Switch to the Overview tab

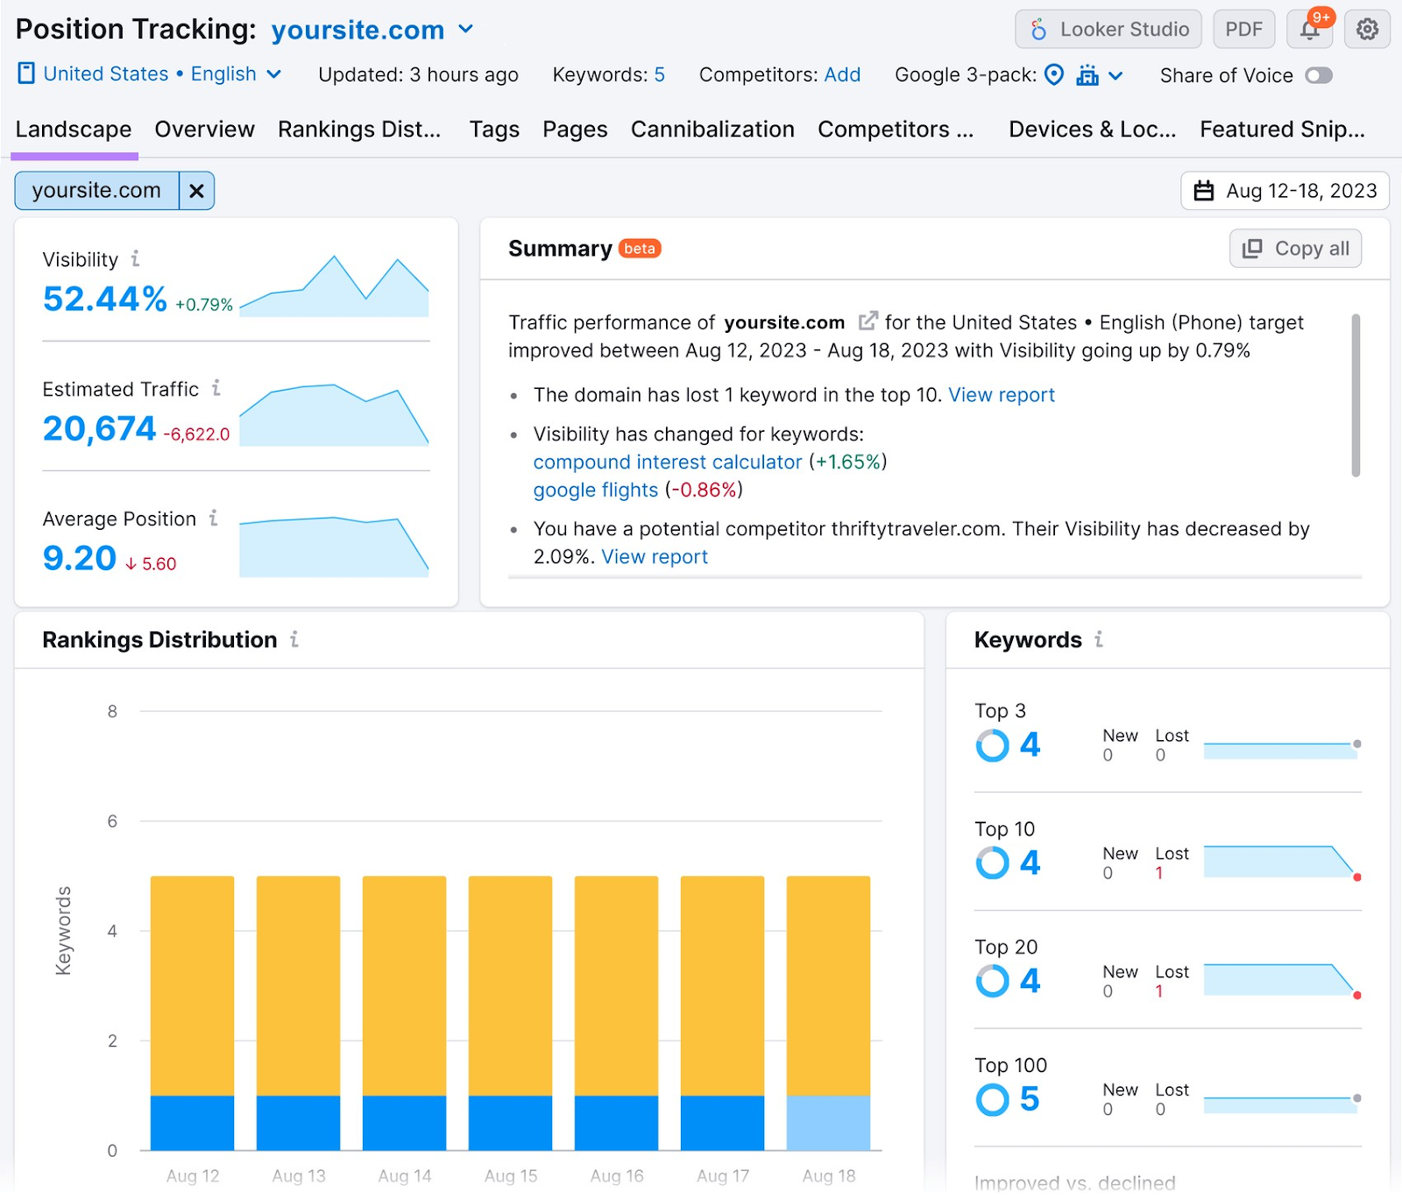tap(204, 129)
